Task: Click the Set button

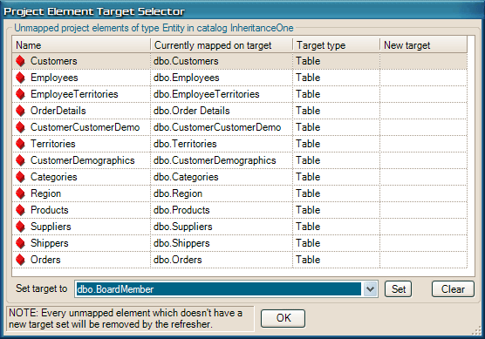Action: click(398, 289)
